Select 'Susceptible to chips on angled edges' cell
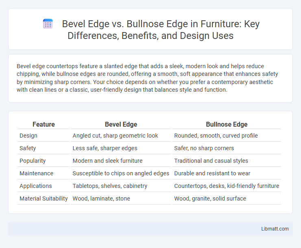Image resolution: width=301 pixels, height=248 pixels. pos(121,173)
